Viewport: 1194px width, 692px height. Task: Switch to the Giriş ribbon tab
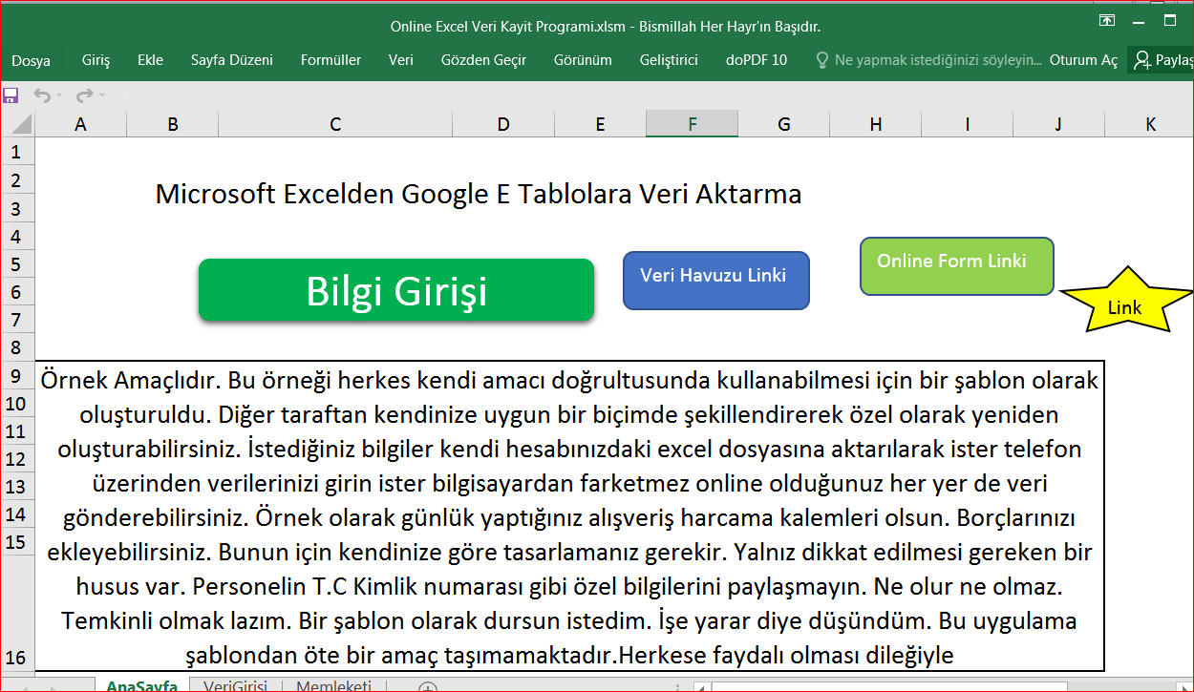(96, 60)
